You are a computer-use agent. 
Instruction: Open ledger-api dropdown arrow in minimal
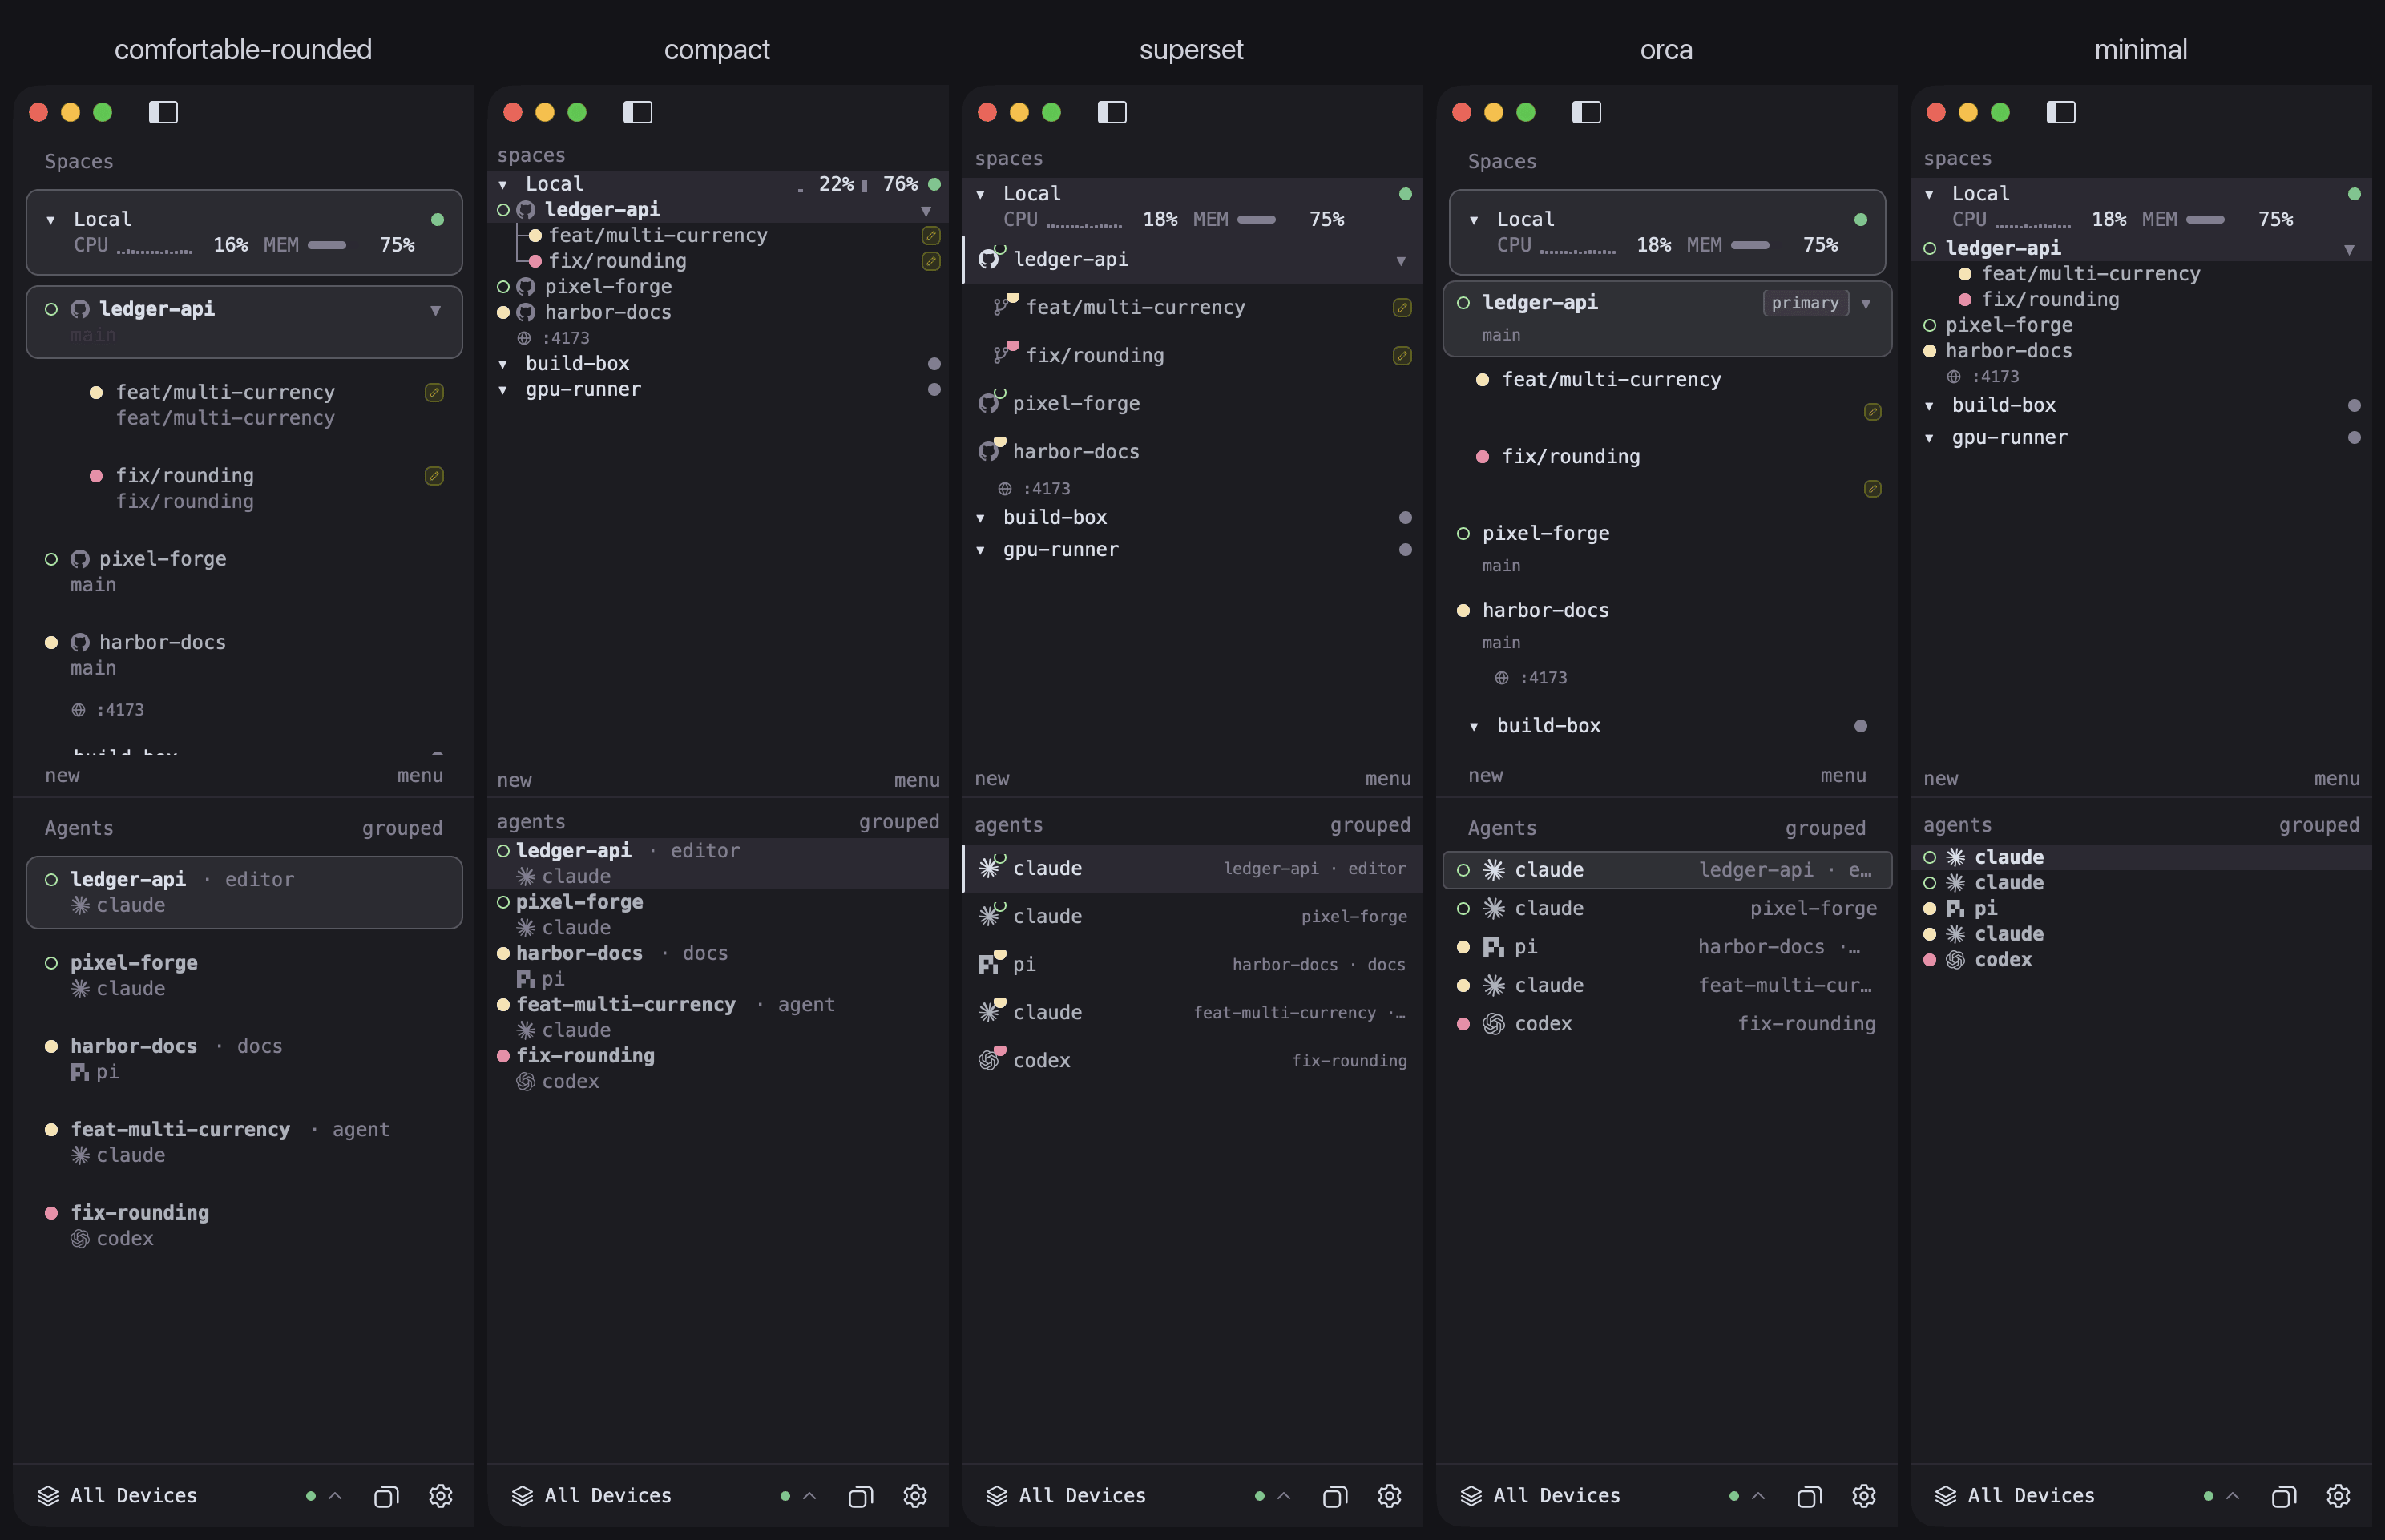point(2349,249)
